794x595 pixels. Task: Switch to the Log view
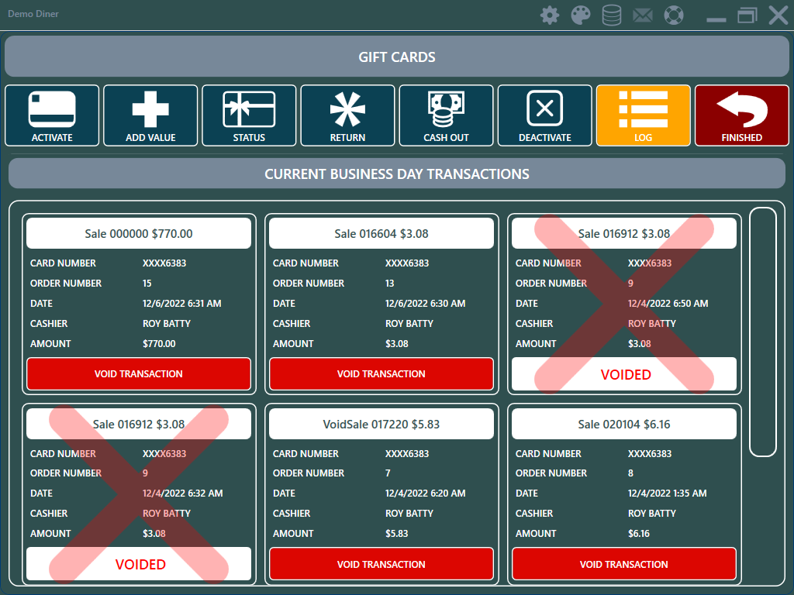point(643,115)
